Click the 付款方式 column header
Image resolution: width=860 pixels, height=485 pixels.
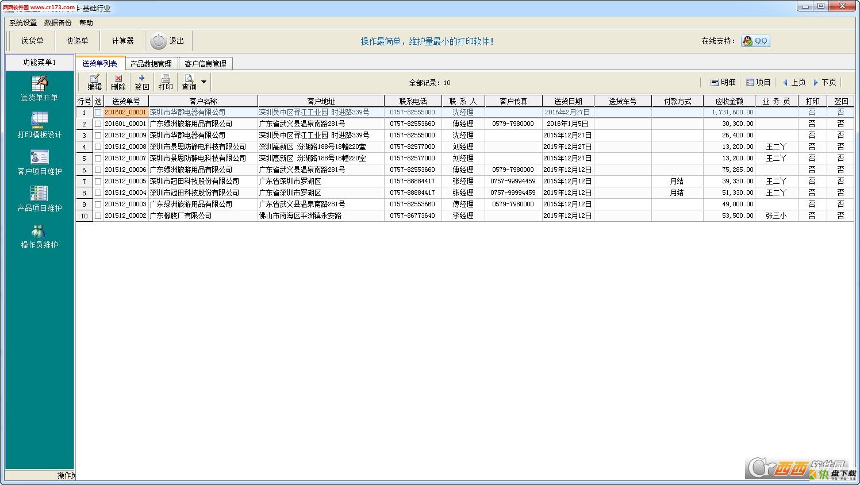[x=677, y=101]
